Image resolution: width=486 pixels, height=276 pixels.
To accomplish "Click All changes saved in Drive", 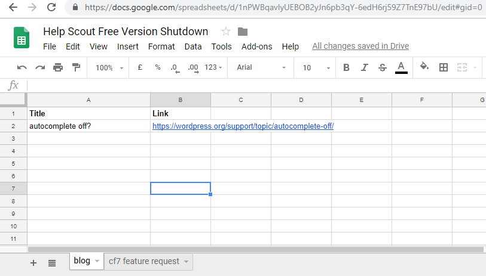I will [360, 46].
